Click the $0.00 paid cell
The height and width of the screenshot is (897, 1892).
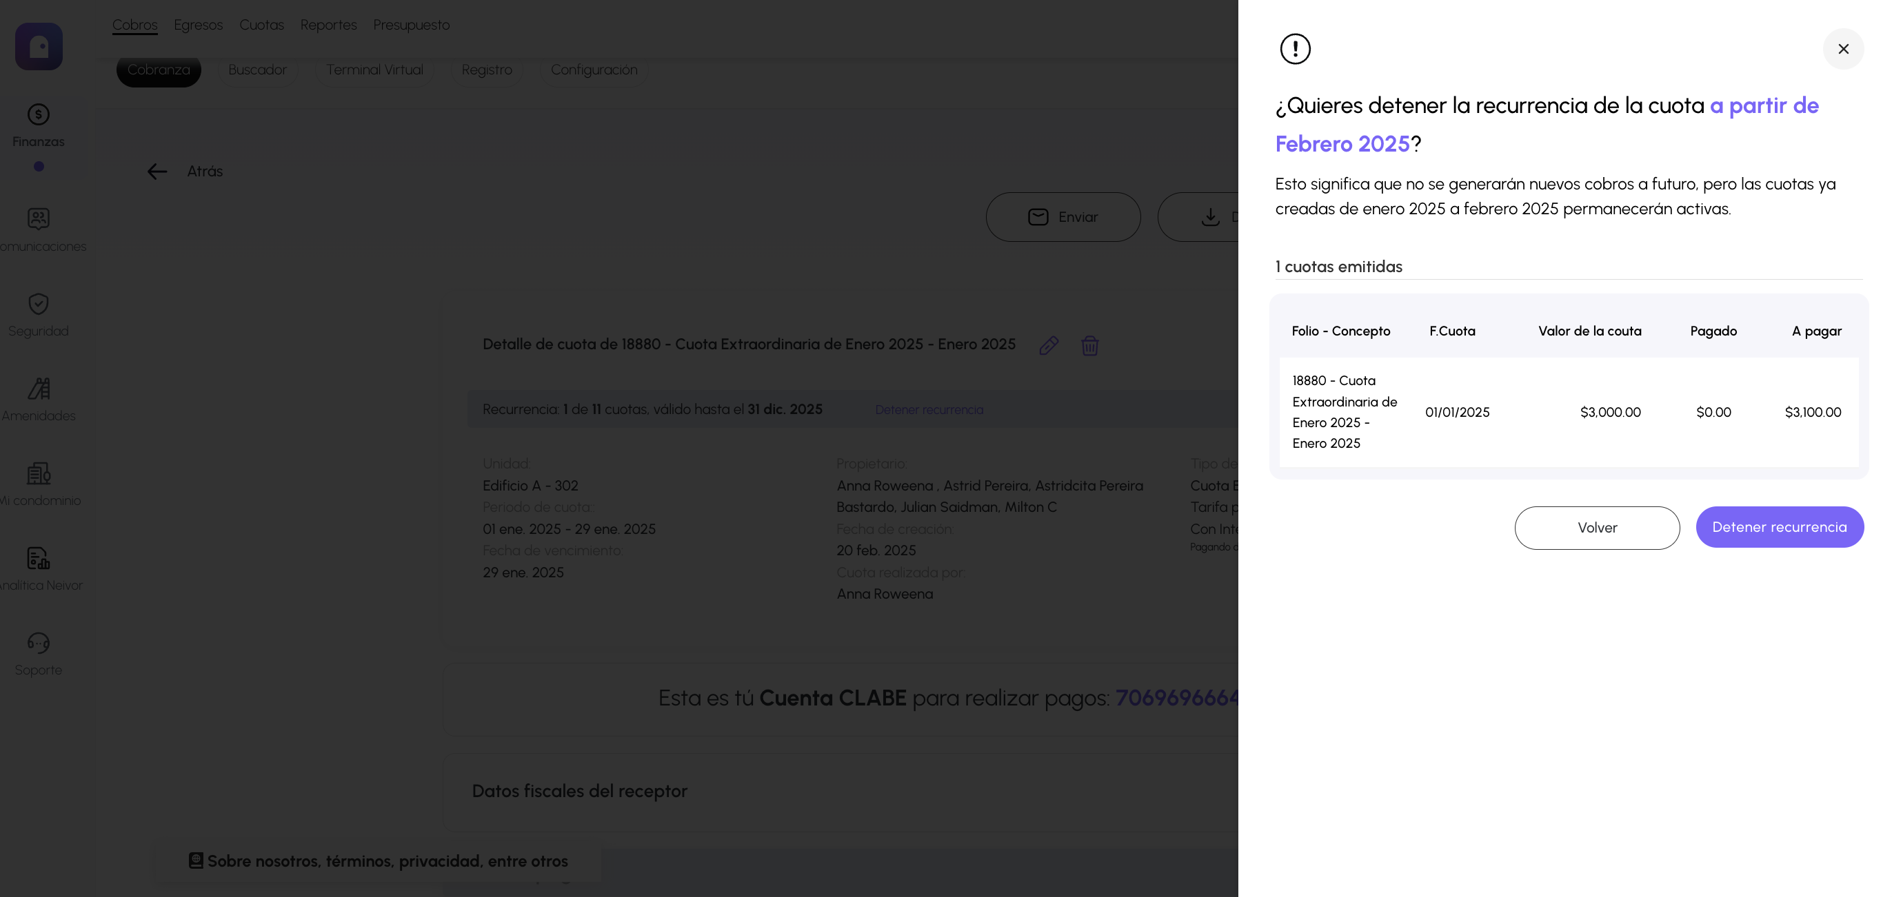click(1713, 413)
